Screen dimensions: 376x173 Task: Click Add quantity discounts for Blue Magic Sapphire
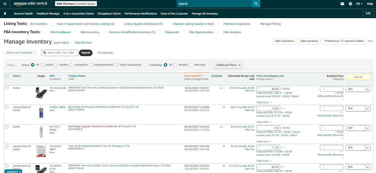[x=330, y=135]
